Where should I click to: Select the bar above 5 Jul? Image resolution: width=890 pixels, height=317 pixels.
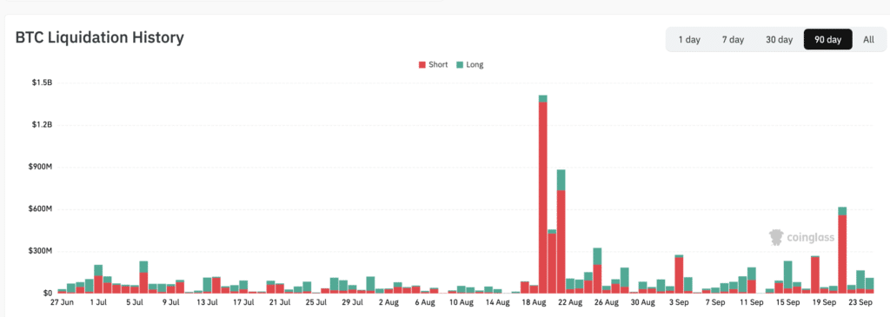click(x=143, y=277)
